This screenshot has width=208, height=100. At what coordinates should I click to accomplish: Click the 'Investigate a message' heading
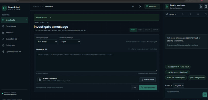coord(51,27)
